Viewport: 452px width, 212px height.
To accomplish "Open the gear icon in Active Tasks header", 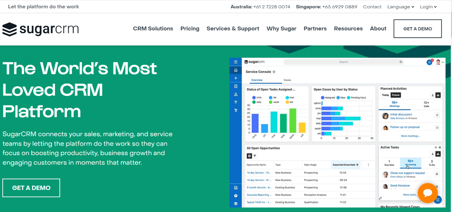I will pos(440,147).
